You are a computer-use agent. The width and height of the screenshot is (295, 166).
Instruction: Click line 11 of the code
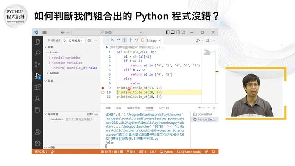[139, 96]
